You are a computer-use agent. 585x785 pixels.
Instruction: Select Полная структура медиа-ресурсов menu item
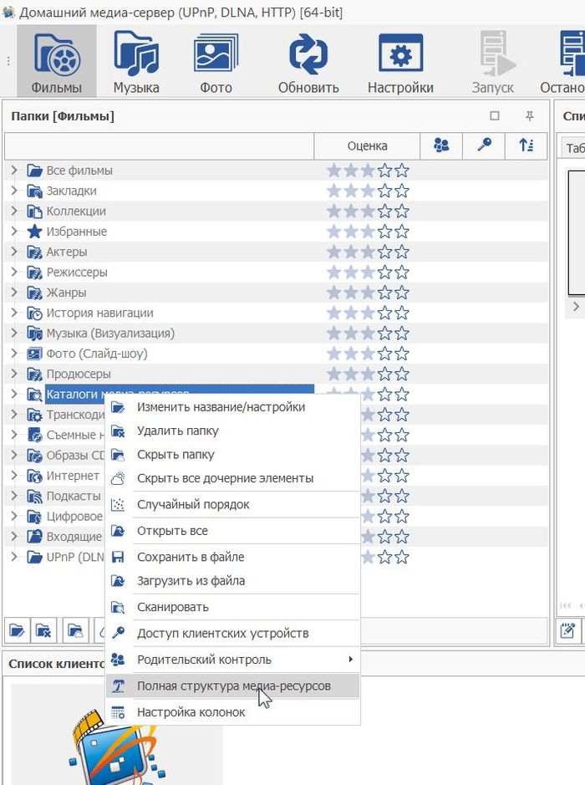[232, 686]
